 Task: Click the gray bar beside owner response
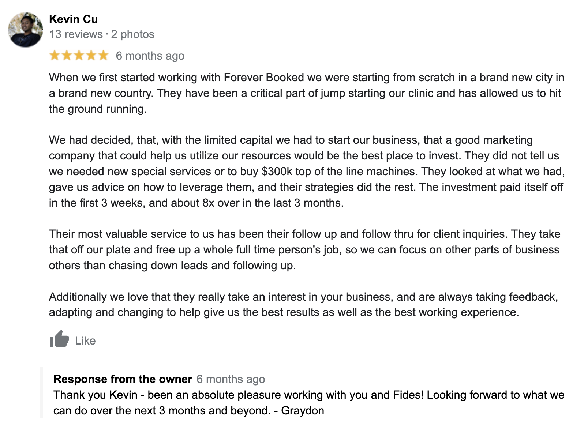click(x=42, y=393)
